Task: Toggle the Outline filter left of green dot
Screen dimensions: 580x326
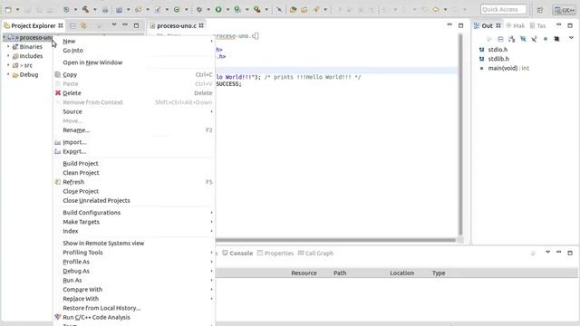Action: (534, 39)
